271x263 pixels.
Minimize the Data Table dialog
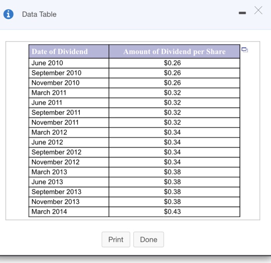point(242,13)
